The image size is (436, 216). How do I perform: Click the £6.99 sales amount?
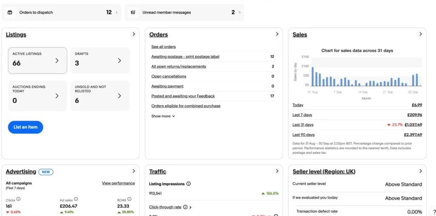[417, 105]
